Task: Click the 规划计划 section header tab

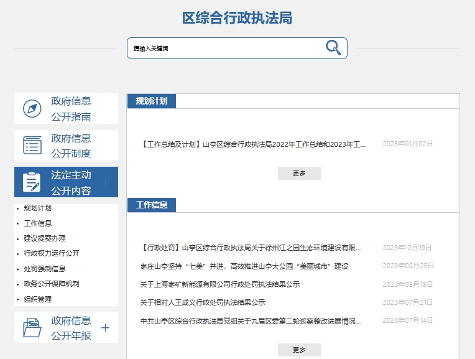Action: [x=152, y=101]
